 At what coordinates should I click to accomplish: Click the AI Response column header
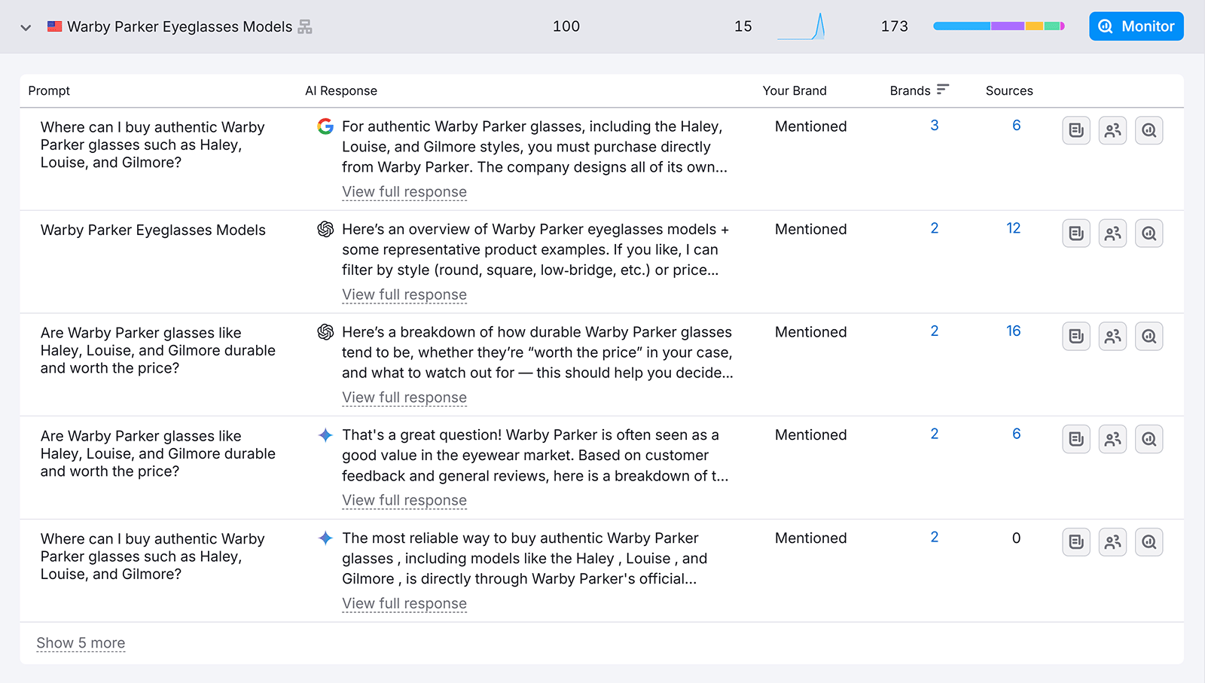pyautogui.click(x=341, y=90)
